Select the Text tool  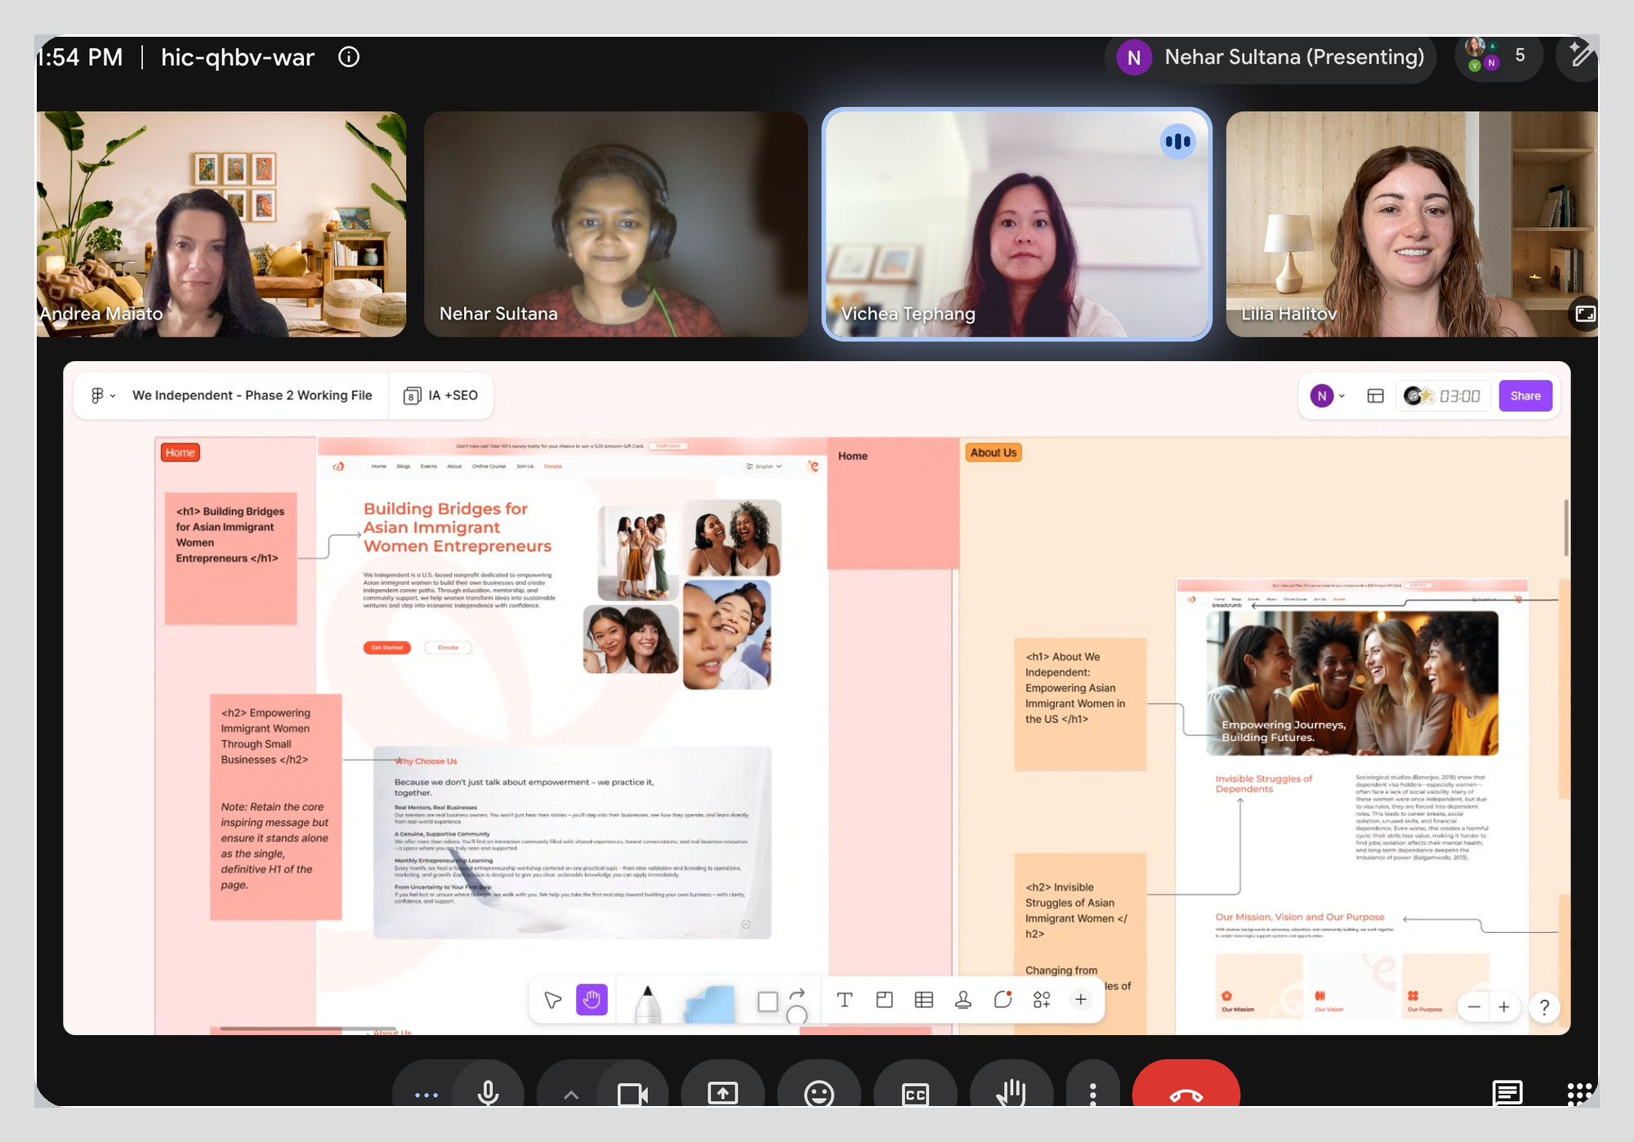tap(845, 1000)
